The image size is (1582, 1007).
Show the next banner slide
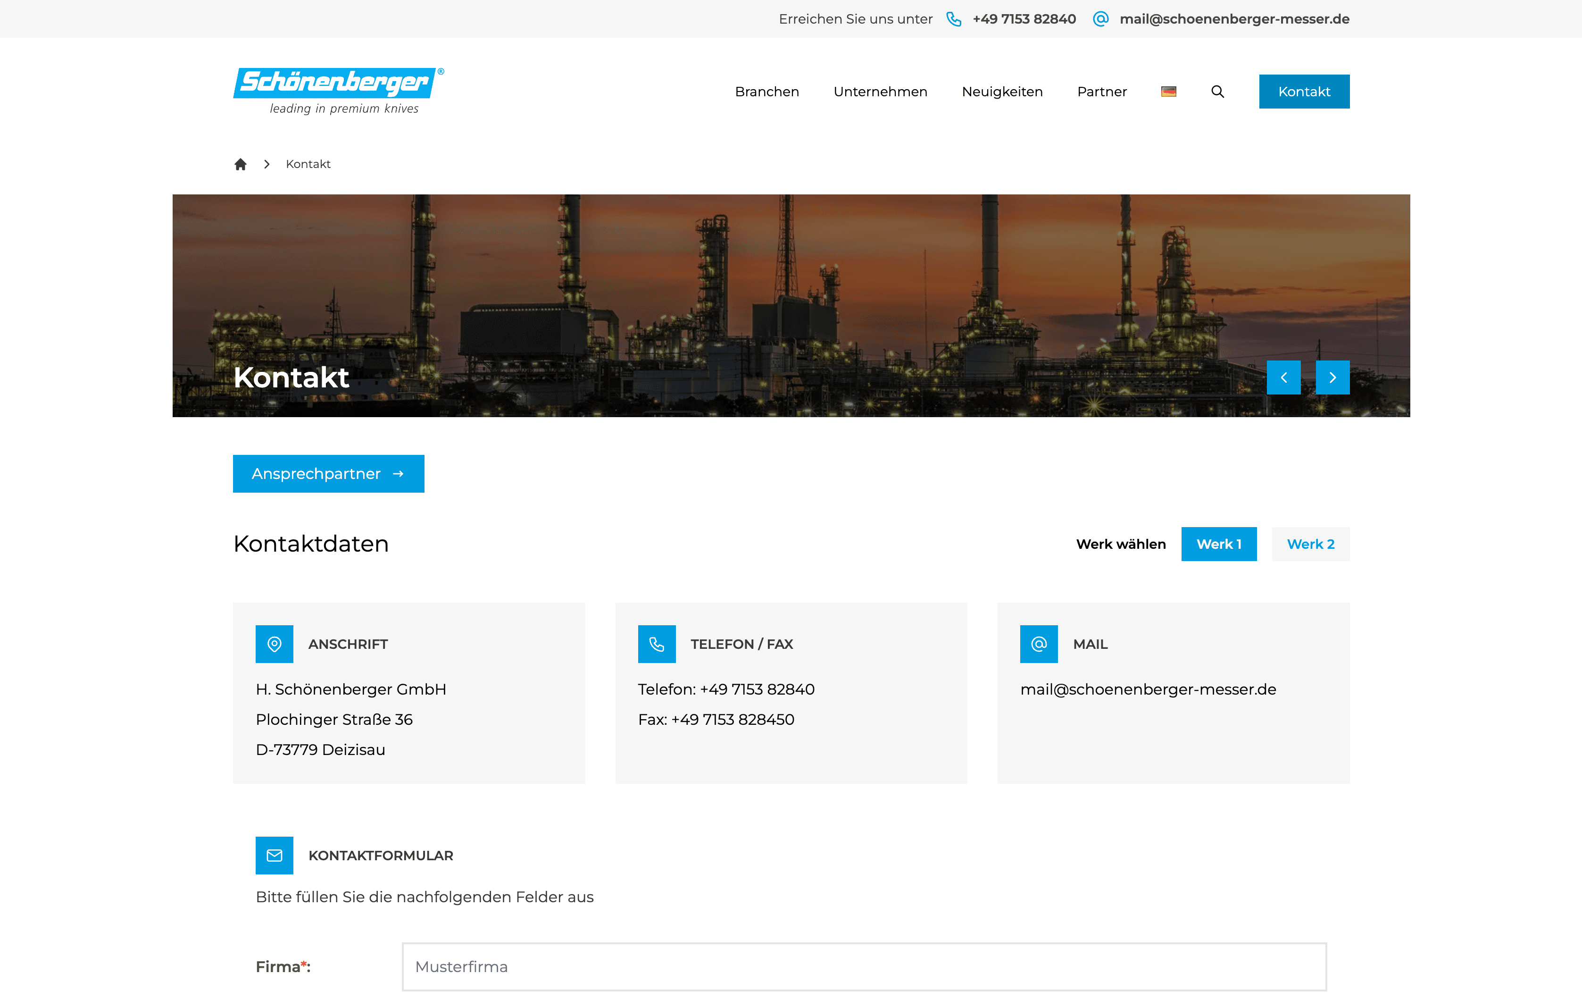click(1332, 378)
